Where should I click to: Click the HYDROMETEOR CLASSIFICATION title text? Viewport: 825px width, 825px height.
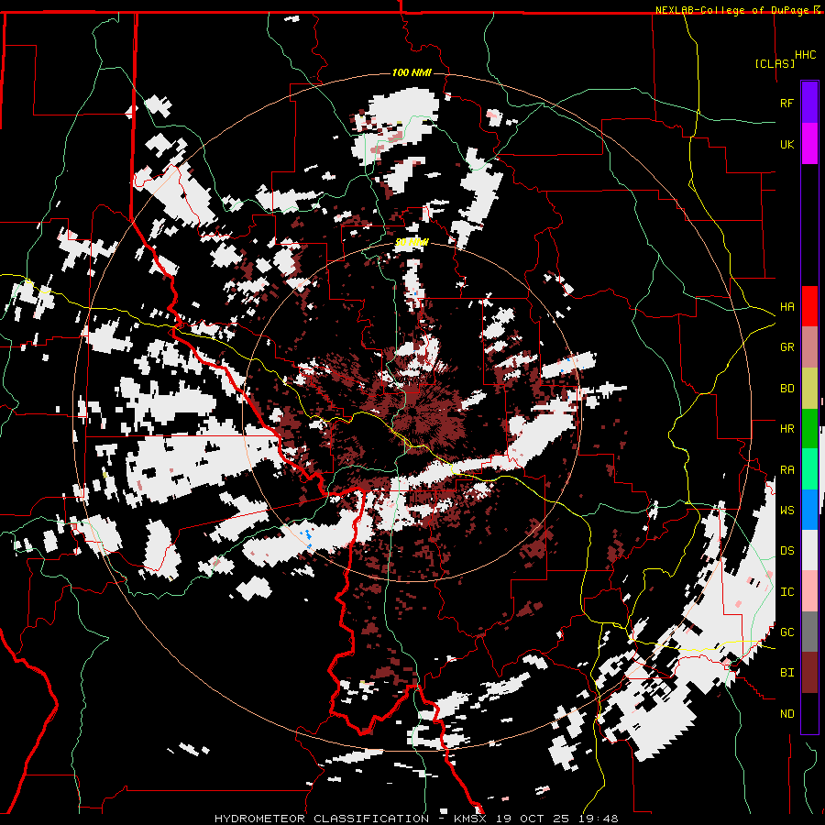[322, 819]
